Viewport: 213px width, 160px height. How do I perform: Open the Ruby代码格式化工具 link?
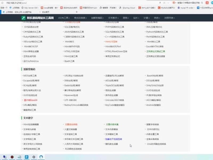pos(33,37)
